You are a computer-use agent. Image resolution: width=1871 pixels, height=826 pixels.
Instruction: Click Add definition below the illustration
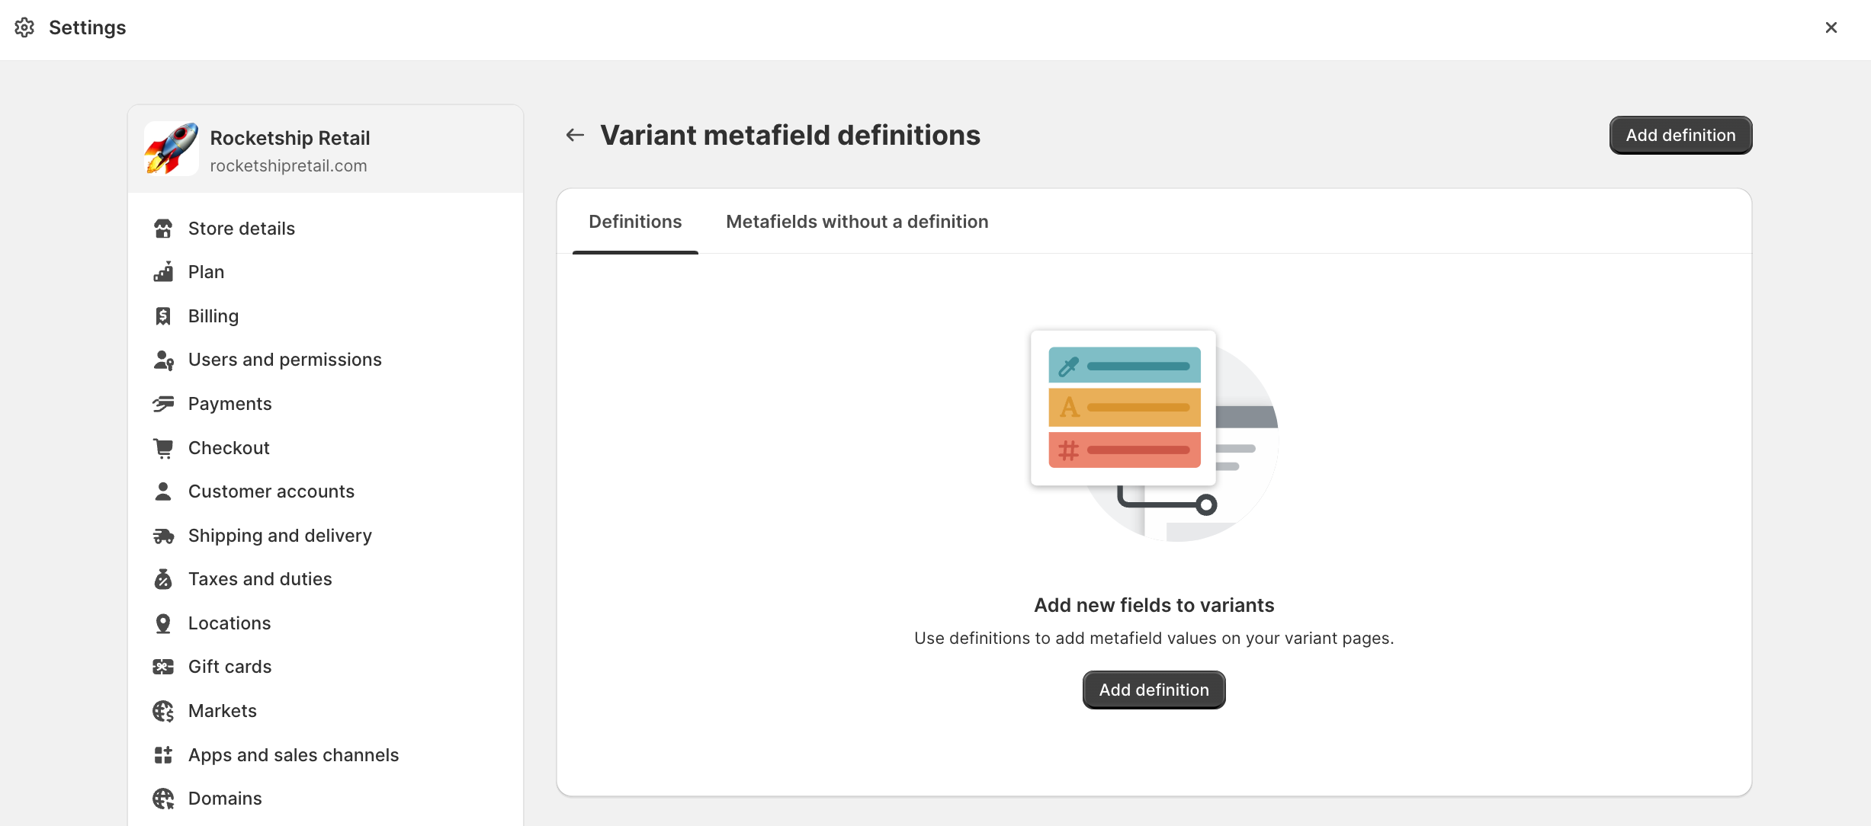click(x=1154, y=690)
